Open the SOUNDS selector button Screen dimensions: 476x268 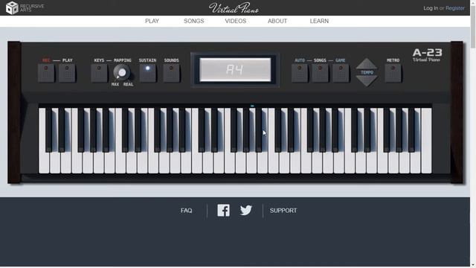click(x=171, y=73)
